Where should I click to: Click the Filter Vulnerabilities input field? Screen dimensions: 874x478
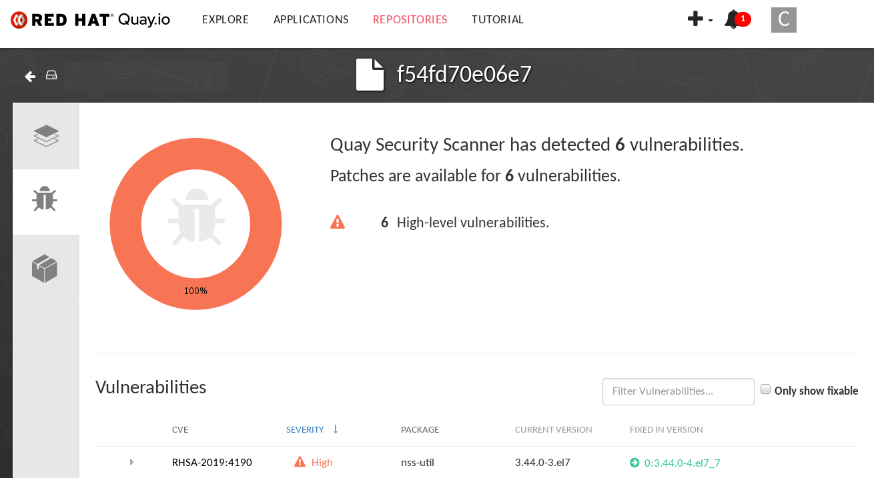pos(678,391)
